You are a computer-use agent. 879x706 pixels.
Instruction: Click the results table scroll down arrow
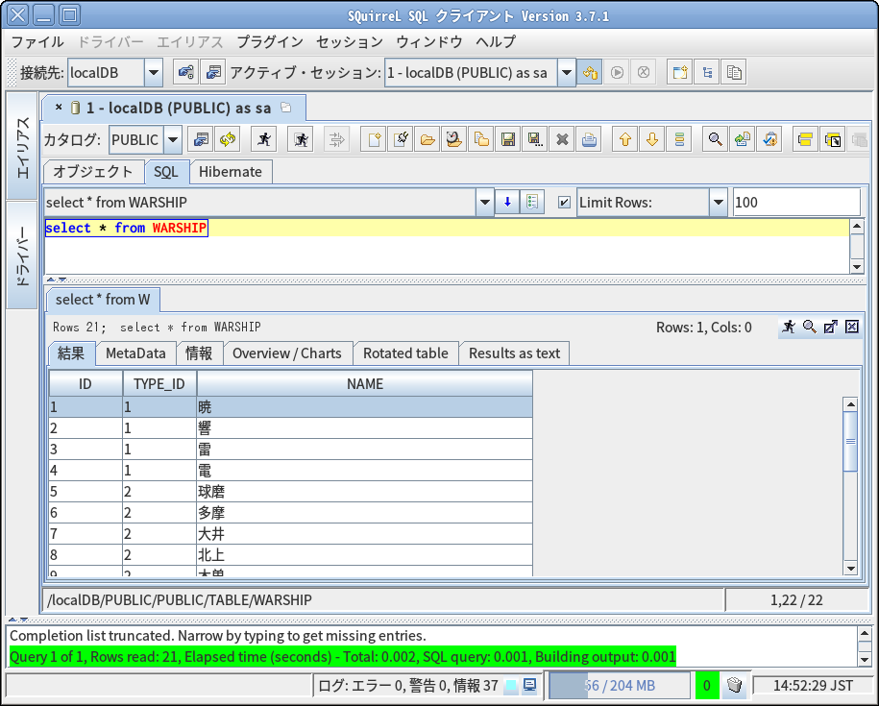(x=850, y=569)
